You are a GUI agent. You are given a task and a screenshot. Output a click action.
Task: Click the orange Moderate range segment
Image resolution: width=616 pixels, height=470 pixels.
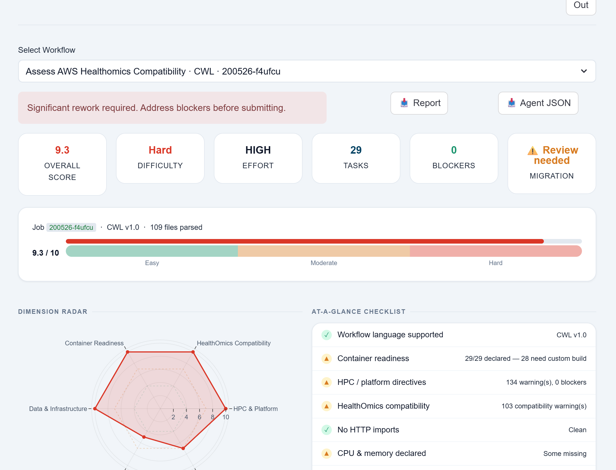coord(324,251)
